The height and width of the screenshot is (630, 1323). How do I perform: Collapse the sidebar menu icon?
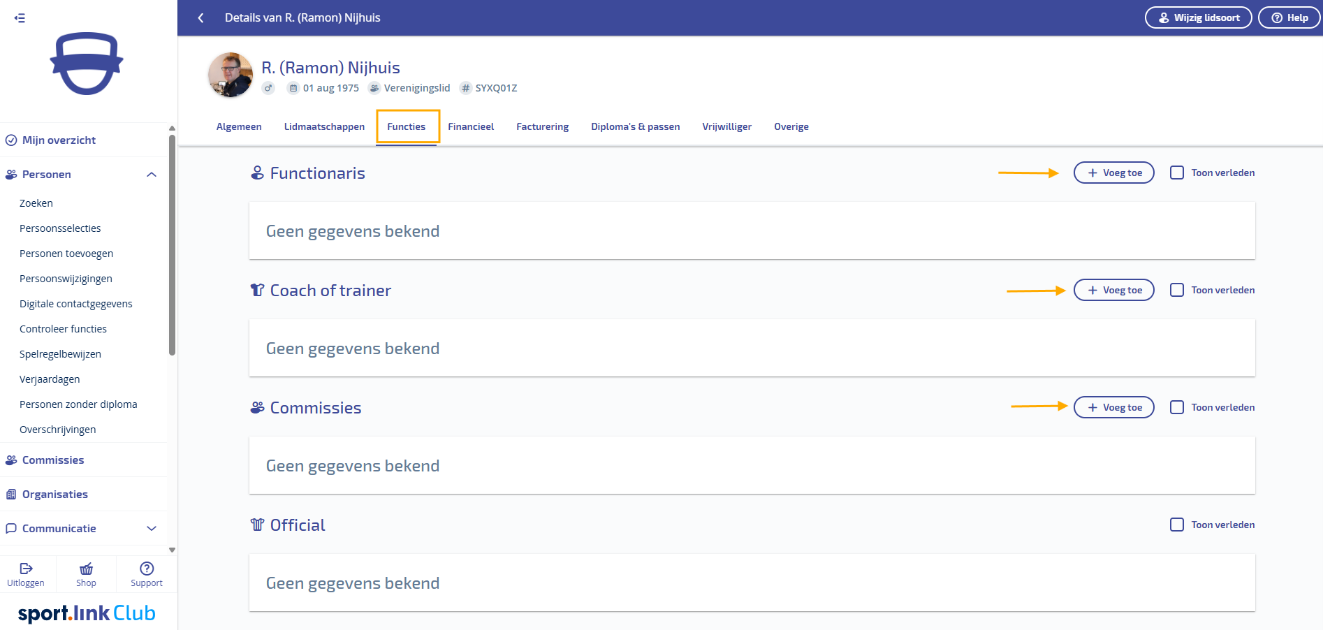click(20, 18)
